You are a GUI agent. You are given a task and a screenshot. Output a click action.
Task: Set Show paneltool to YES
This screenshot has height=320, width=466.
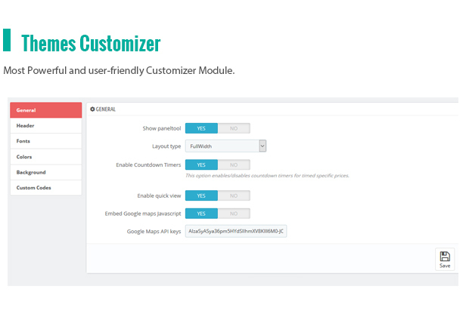(x=201, y=128)
